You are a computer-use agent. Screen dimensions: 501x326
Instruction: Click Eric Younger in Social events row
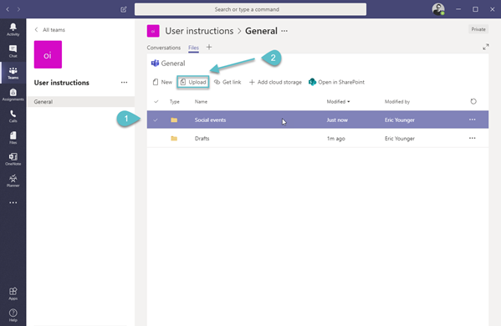pyautogui.click(x=400, y=120)
